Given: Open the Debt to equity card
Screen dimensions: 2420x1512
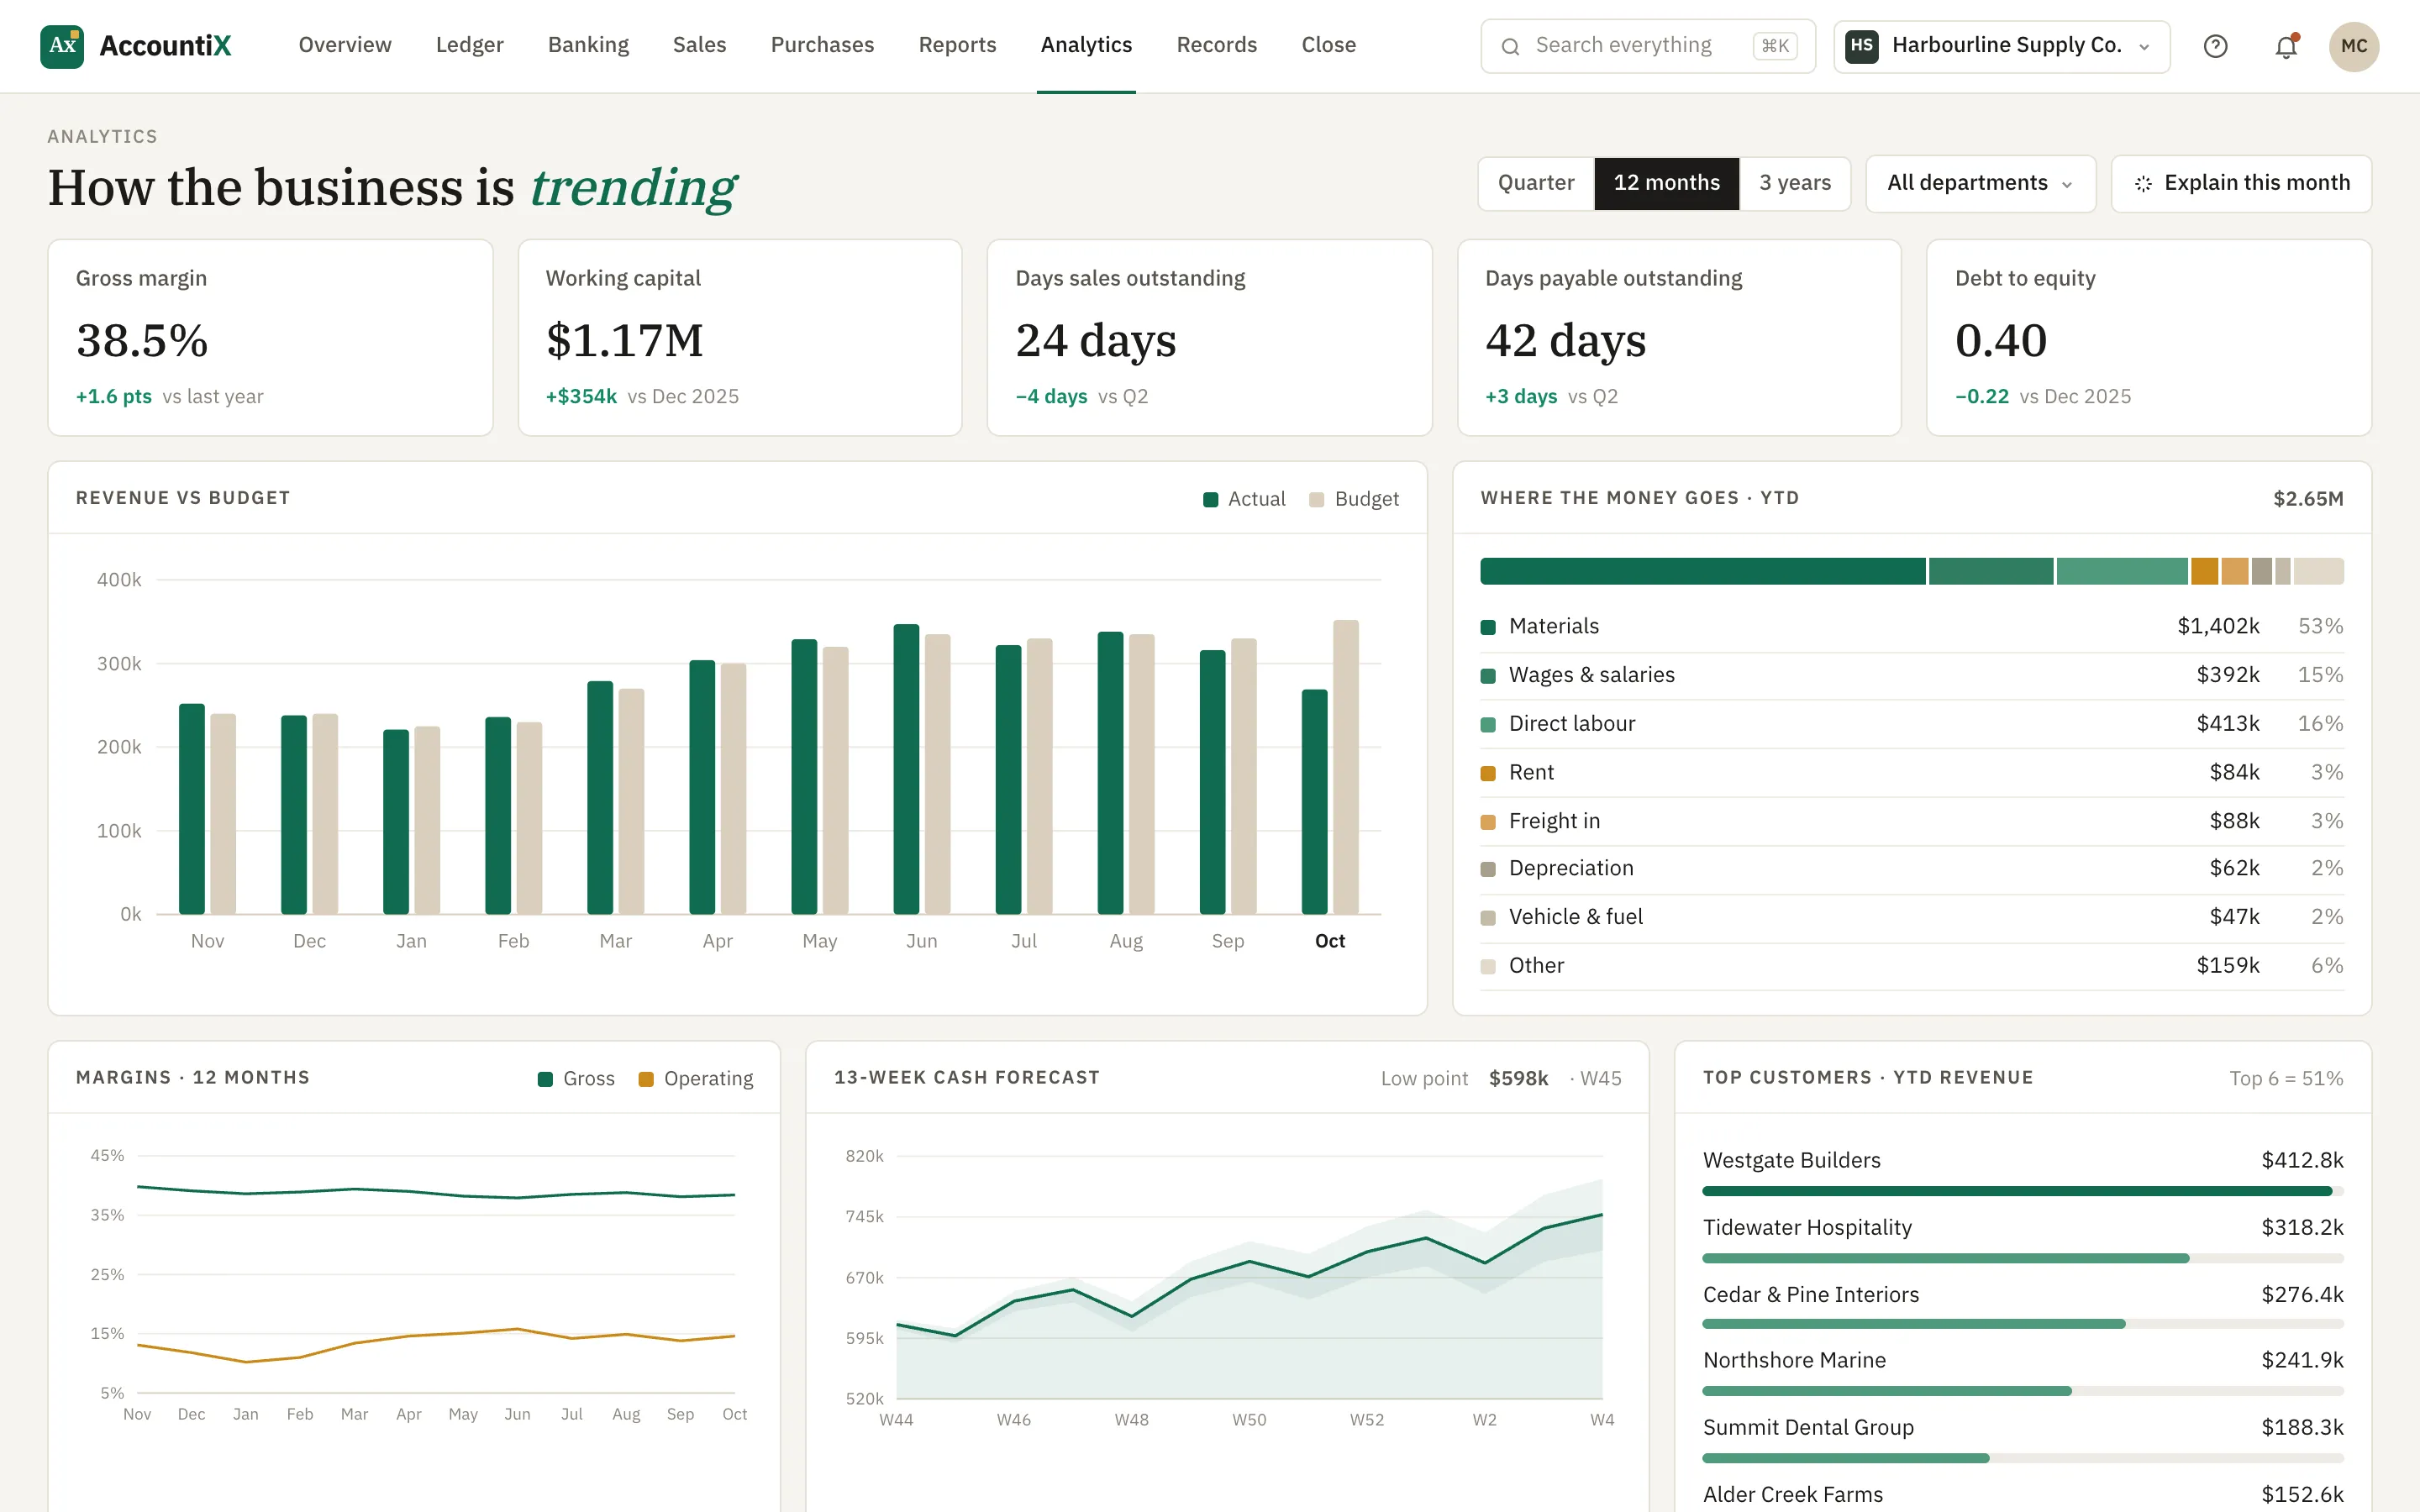Looking at the screenshot, I should 2149,338.
